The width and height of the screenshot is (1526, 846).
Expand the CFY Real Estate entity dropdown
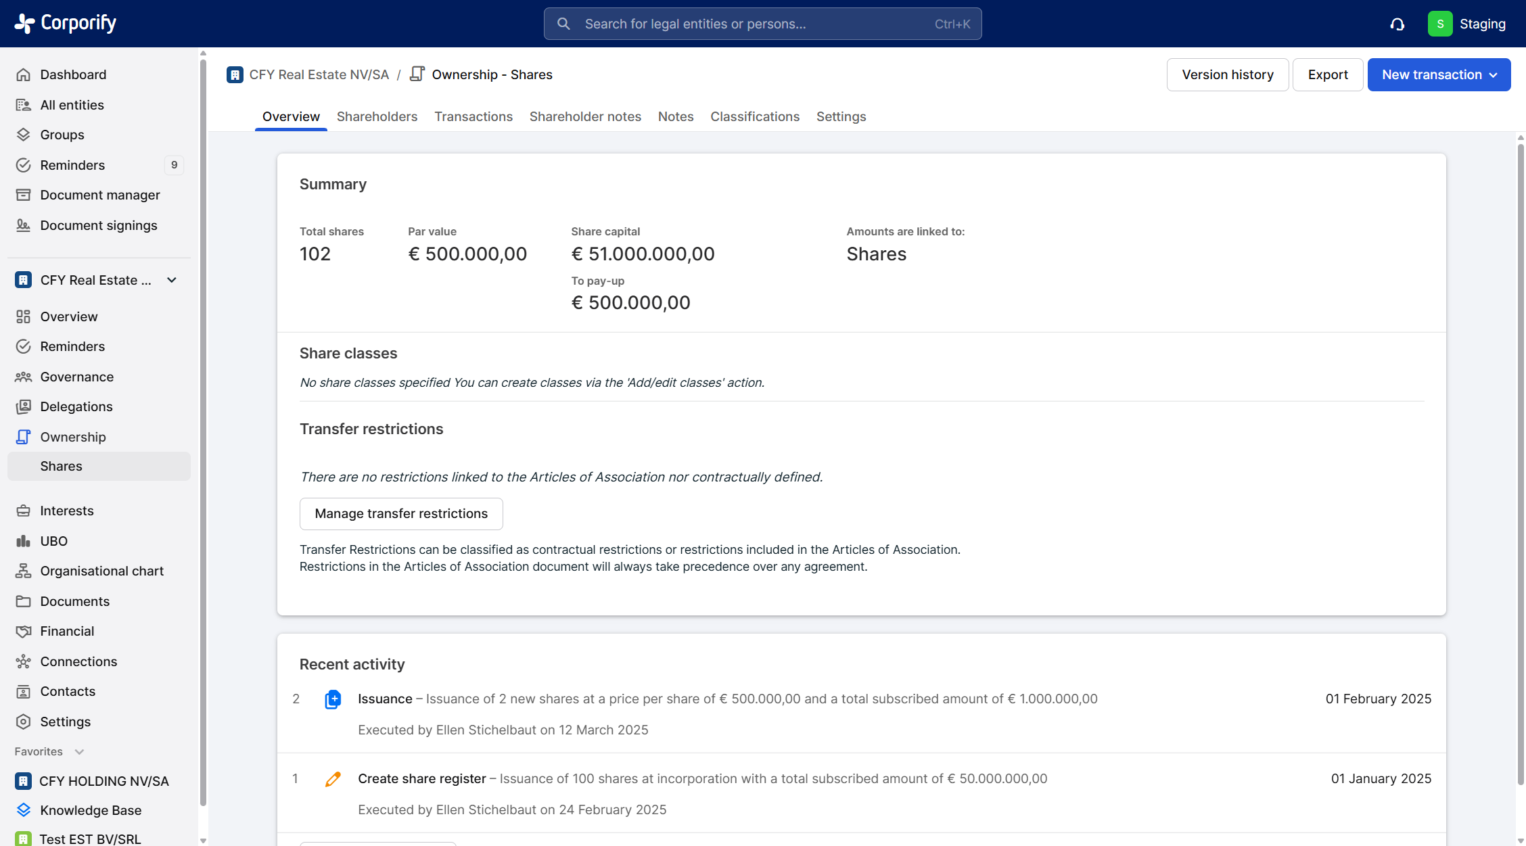point(172,280)
